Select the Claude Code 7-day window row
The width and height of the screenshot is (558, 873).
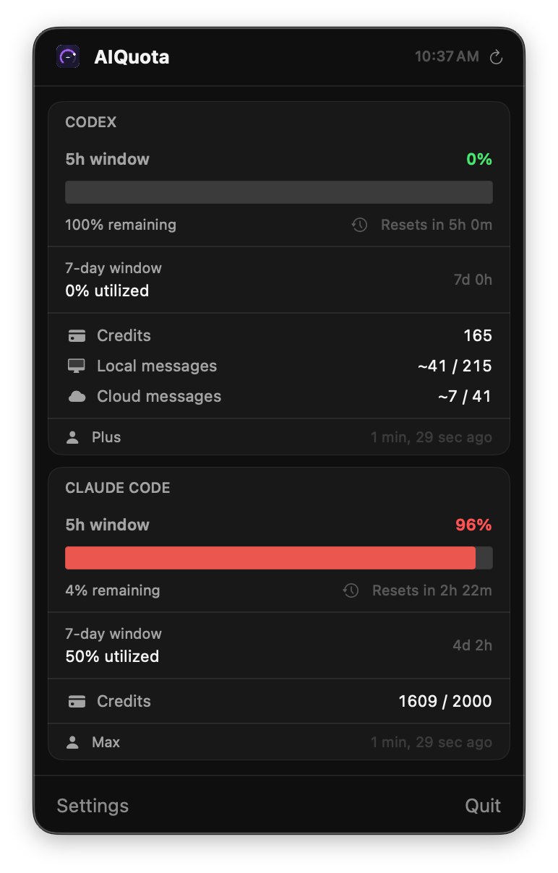279,645
